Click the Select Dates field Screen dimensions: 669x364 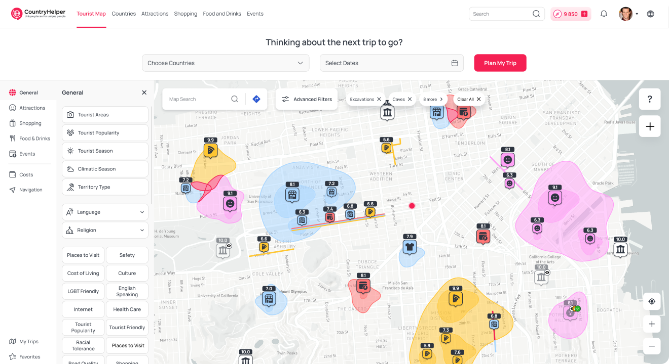(x=391, y=63)
